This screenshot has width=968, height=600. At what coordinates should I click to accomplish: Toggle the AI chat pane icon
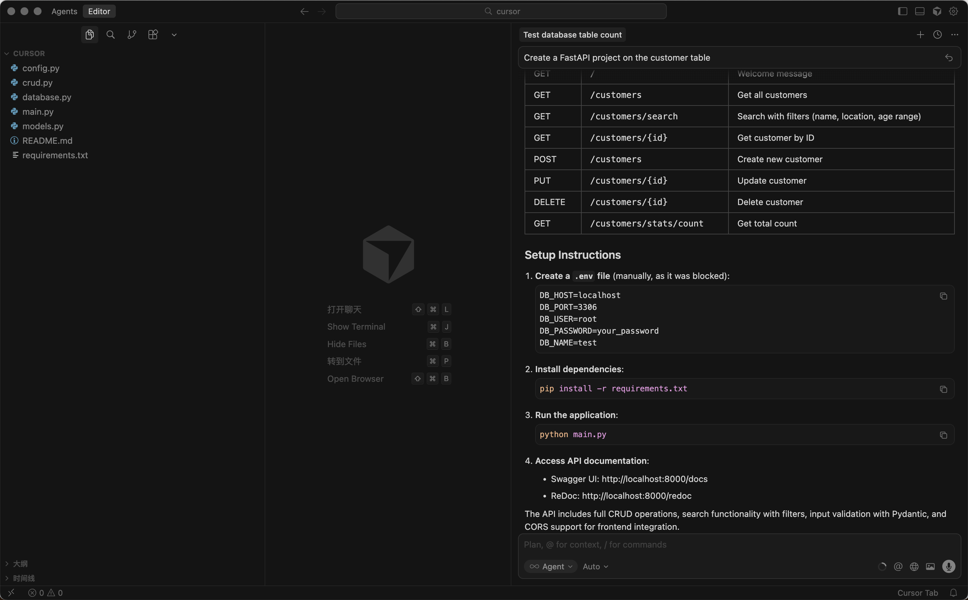tap(937, 11)
